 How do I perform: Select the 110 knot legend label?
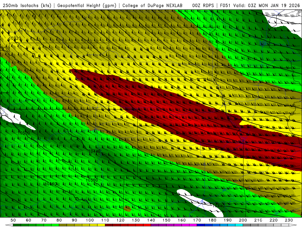(x=105, y=220)
